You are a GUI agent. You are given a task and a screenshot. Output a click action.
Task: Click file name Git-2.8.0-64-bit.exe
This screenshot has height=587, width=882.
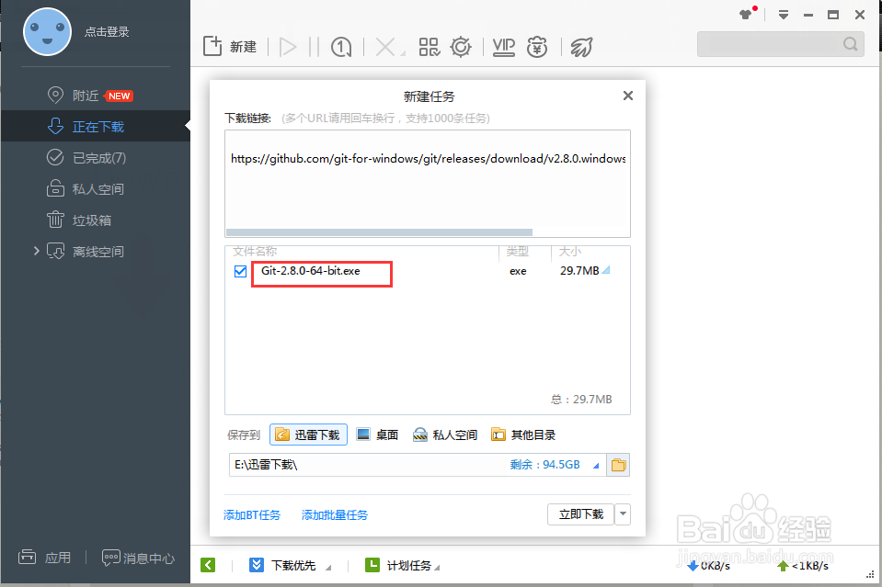pyautogui.click(x=311, y=271)
